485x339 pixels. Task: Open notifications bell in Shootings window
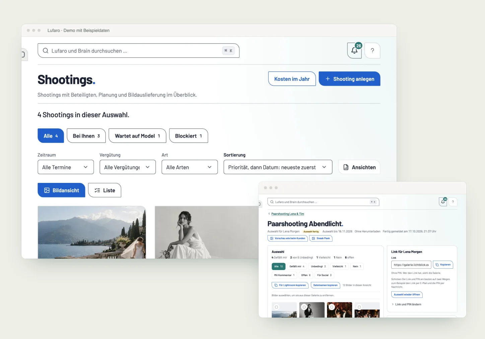click(354, 51)
